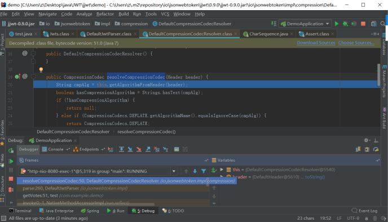Select the getVotes:51, test frame
Image resolution: width=388 pixels, height=222 pixels.
[113, 196]
